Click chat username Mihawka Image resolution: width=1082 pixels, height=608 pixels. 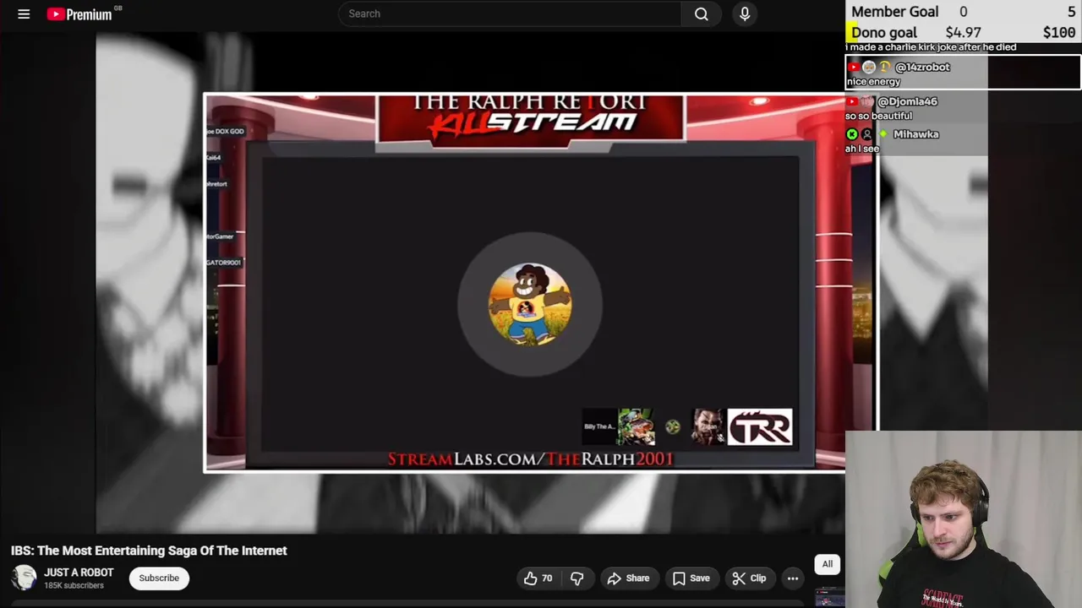pyautogui.click(x=915, y=134)
